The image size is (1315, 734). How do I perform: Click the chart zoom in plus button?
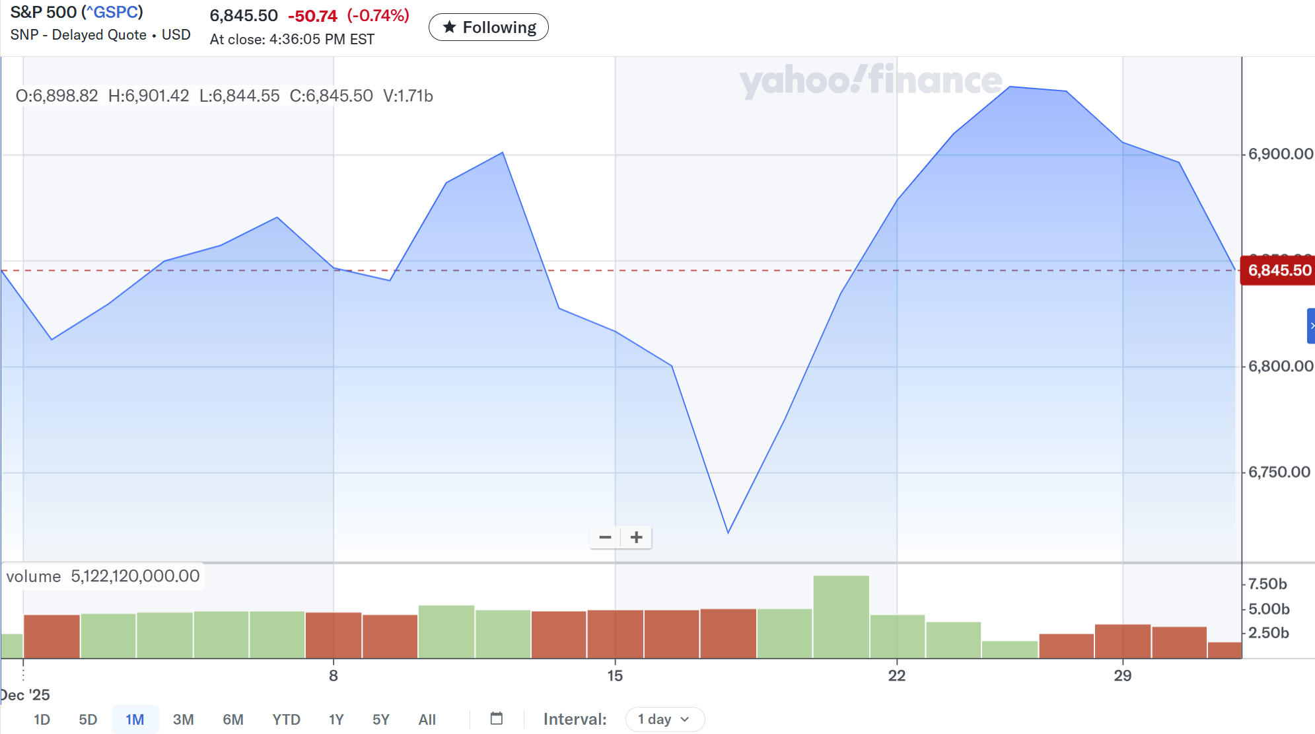[x=637, y=538]
